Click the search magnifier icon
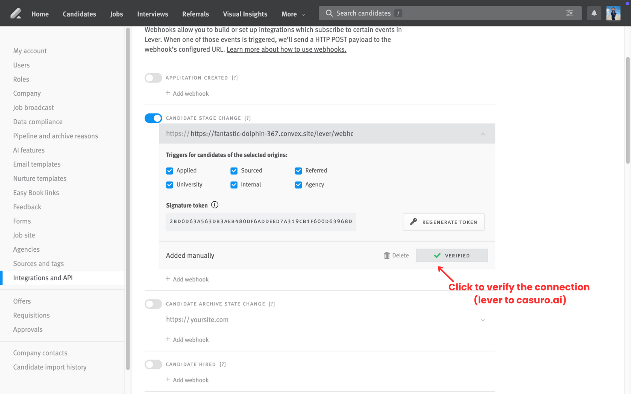Viewport: 631px width, 394px height. click(329, 13)
